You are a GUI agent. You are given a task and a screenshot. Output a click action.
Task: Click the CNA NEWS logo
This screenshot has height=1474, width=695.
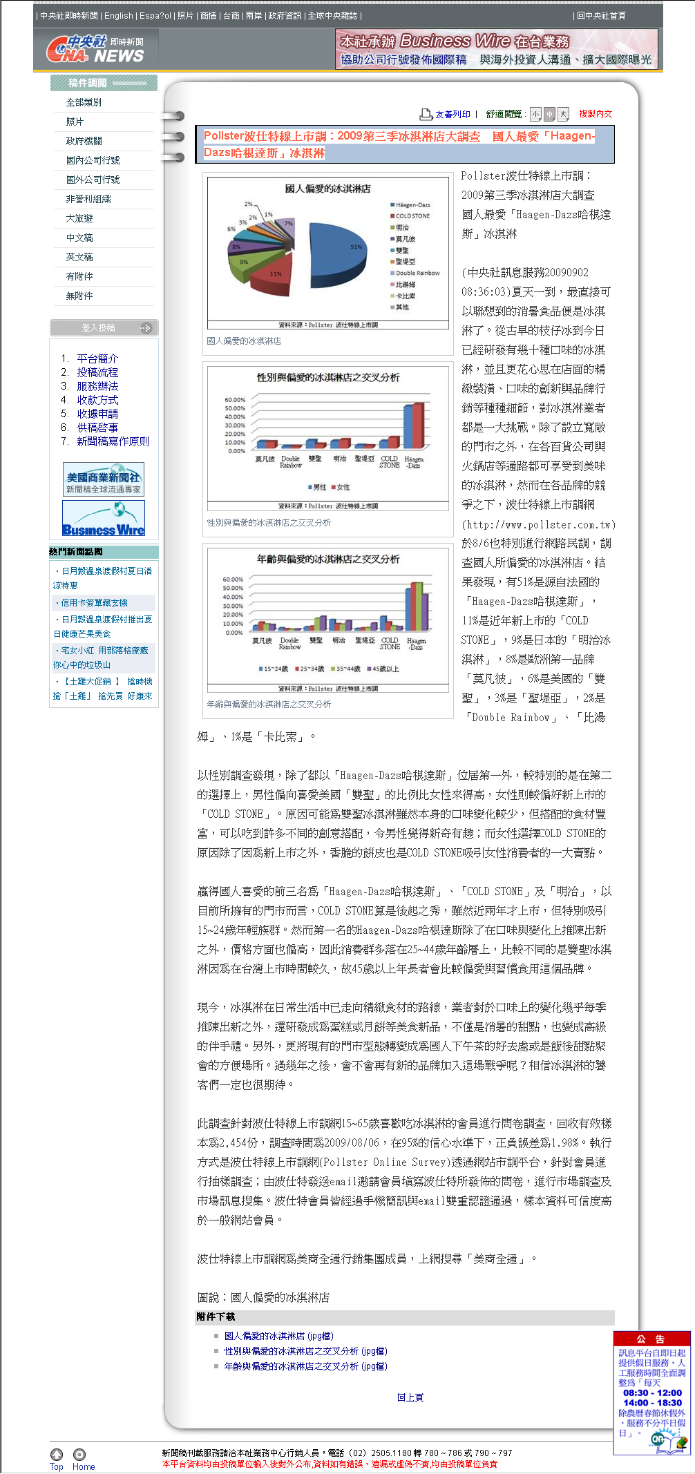pos(95,50)
